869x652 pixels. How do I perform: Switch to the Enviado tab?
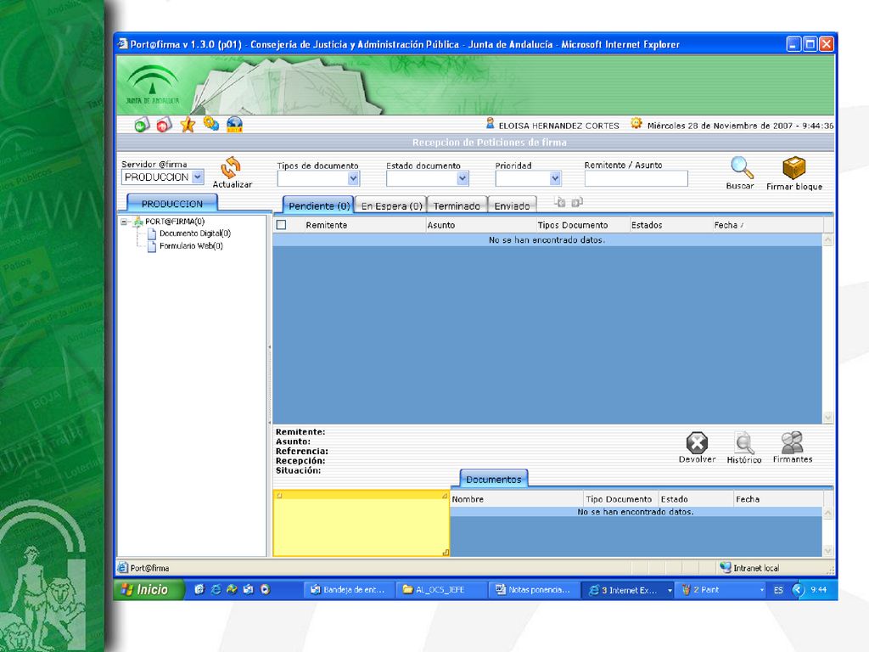(x=512, y=205)
